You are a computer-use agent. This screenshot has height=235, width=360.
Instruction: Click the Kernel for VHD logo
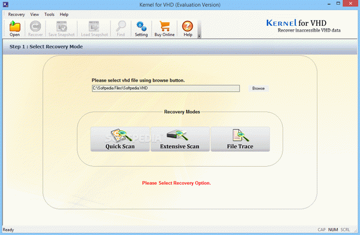(303, 26)
